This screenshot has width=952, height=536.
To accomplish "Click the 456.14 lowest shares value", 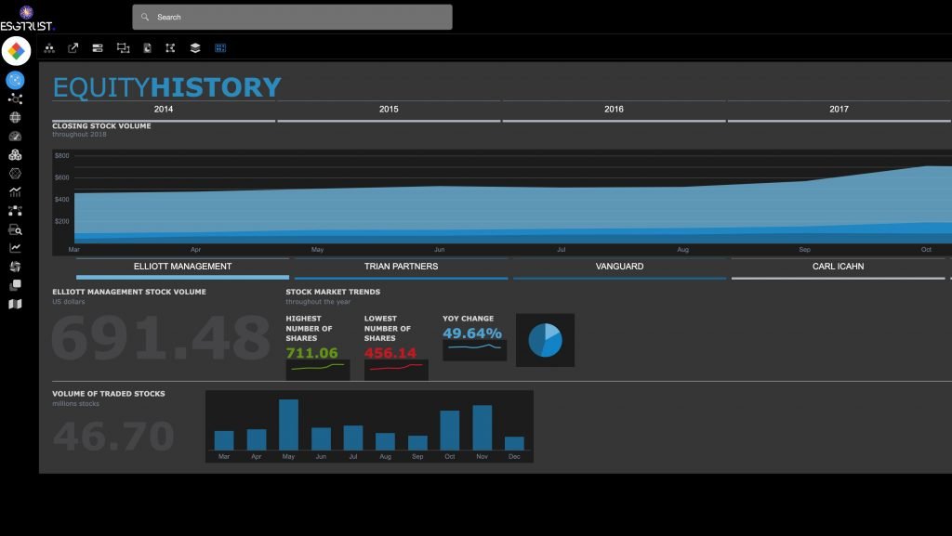I will coord(390,352).
